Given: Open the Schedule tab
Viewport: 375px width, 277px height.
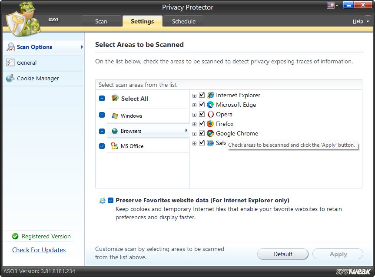Looking at the screenshot, I should pos(183,20).
